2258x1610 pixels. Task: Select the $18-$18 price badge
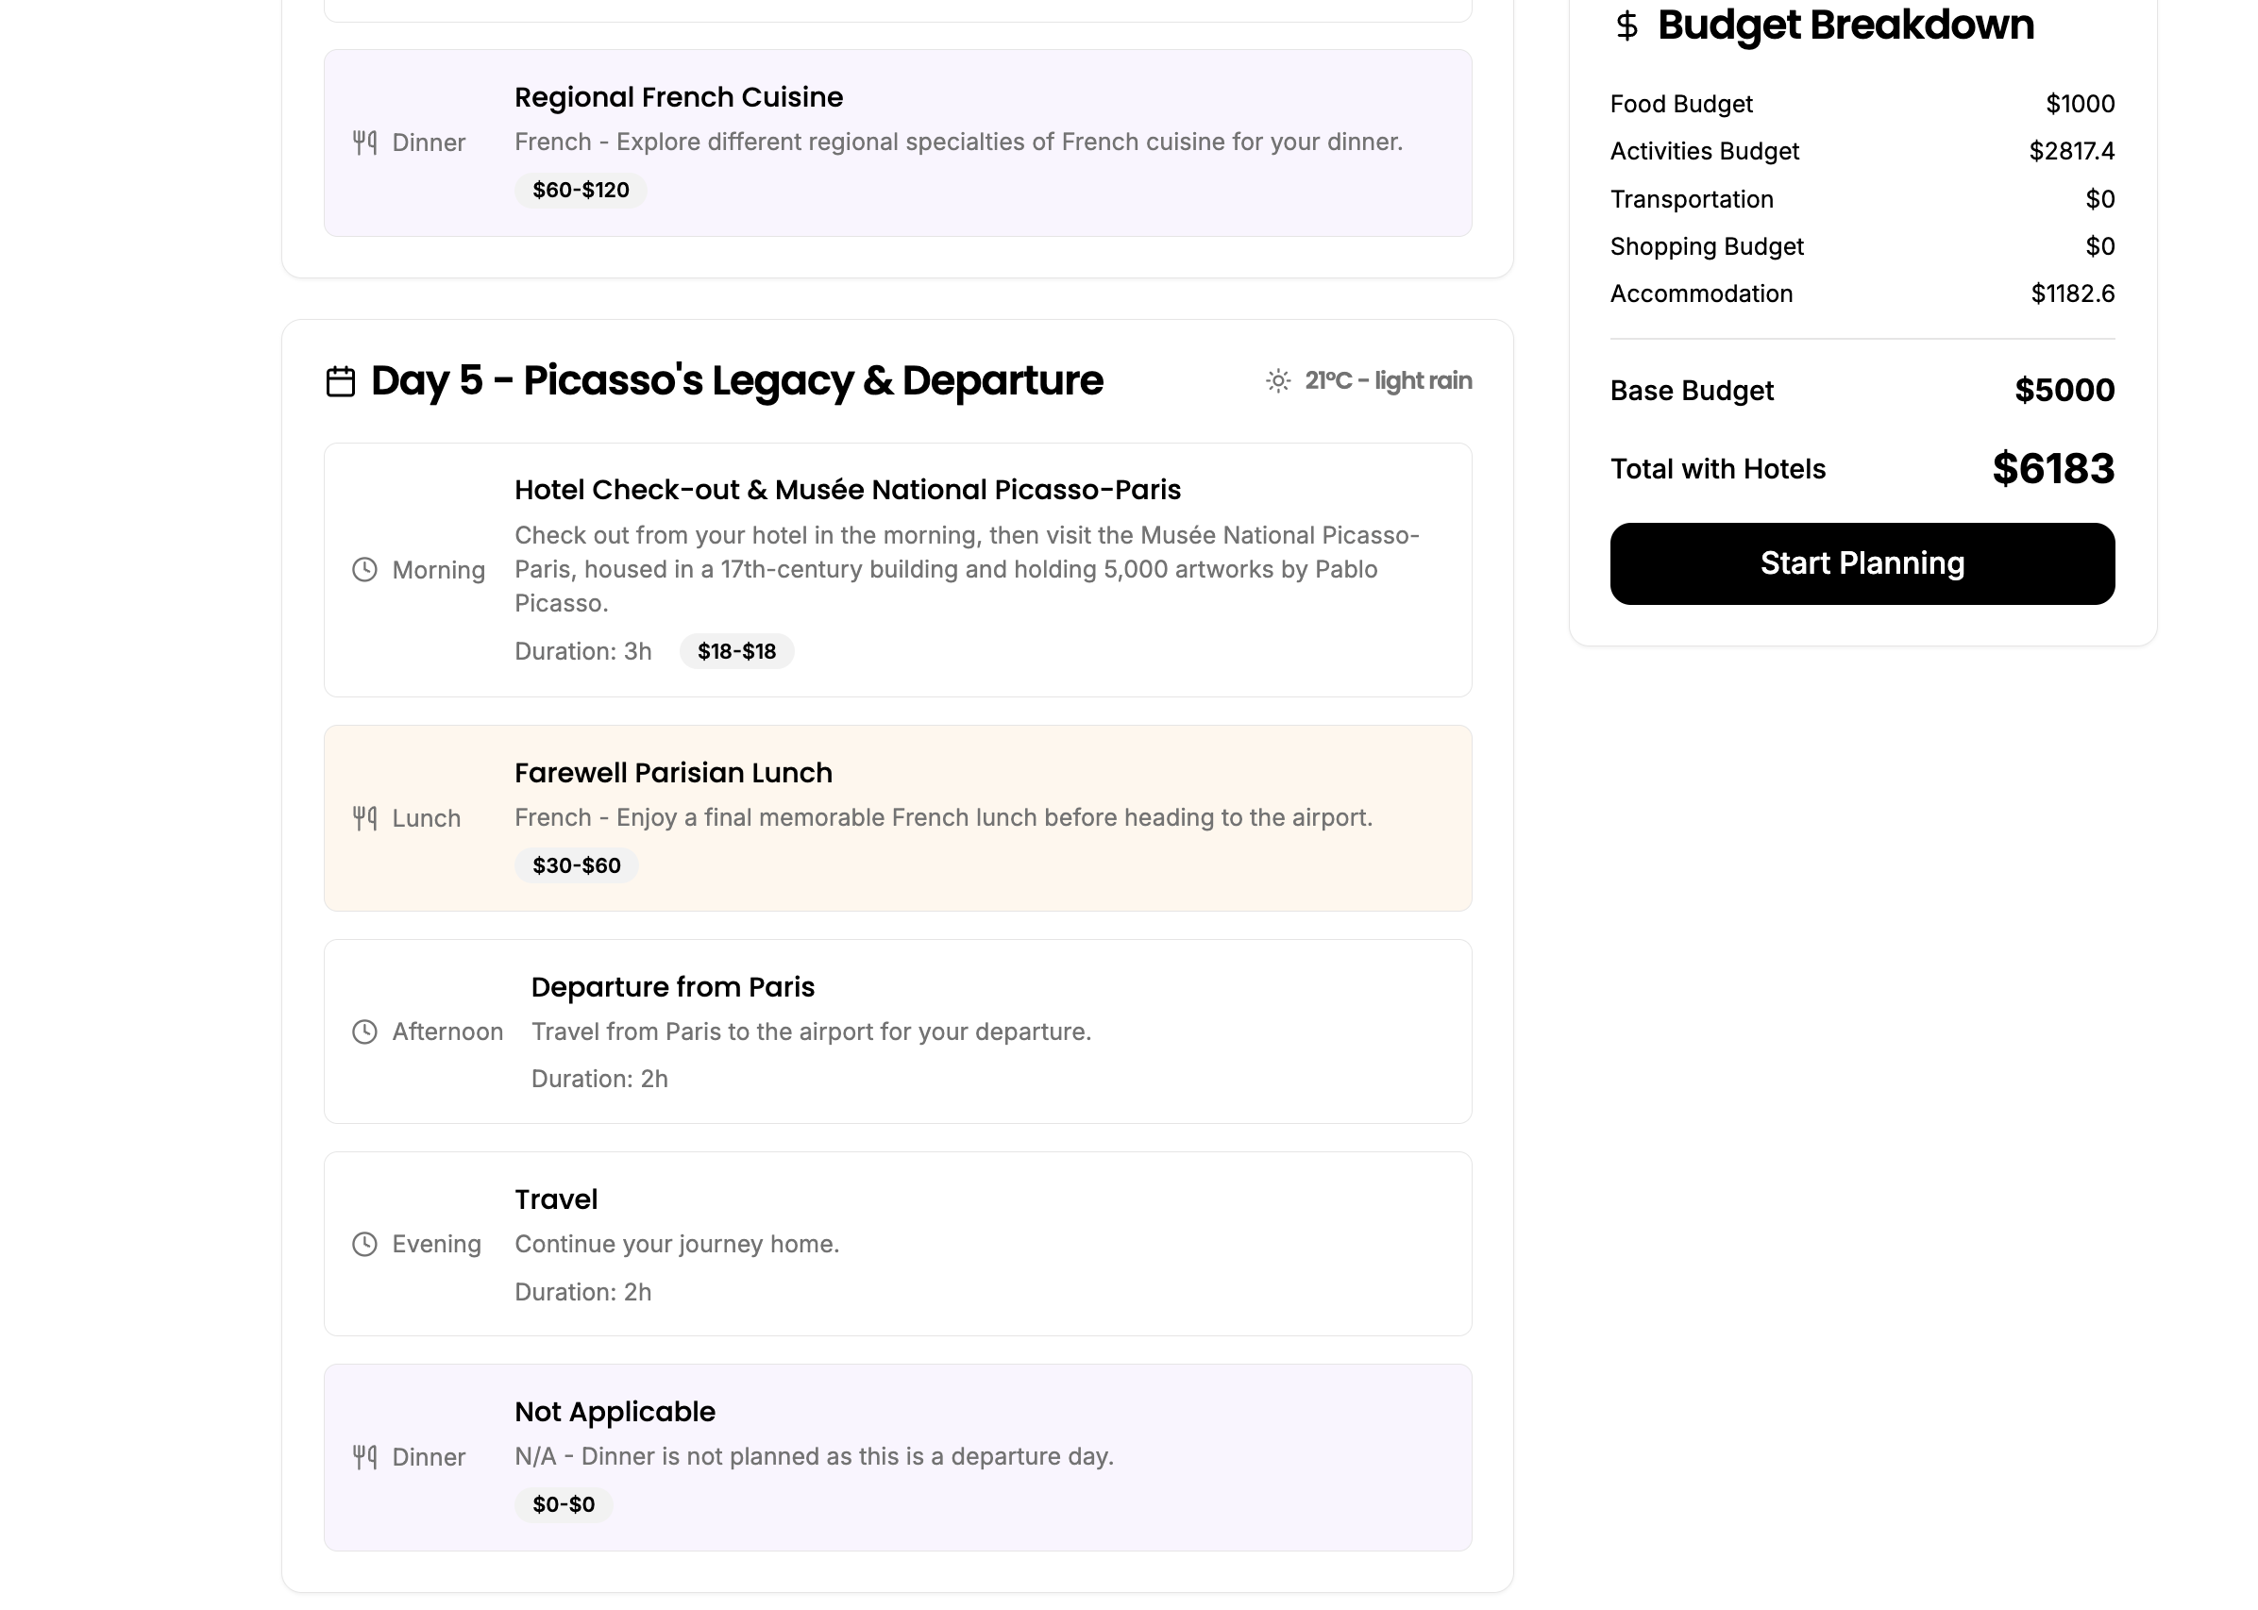coord(735,651)
